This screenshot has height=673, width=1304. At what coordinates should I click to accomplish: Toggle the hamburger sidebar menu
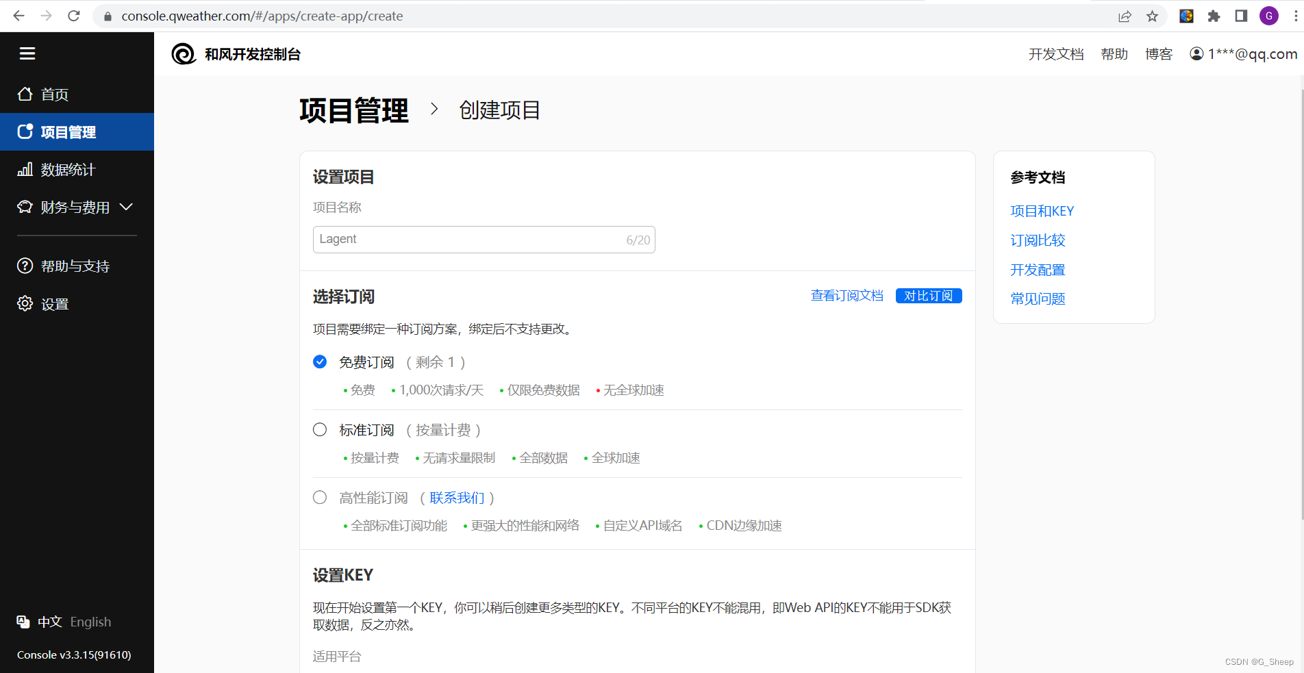point(27,53)
